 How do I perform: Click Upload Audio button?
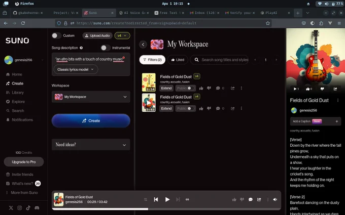(97, 35)
